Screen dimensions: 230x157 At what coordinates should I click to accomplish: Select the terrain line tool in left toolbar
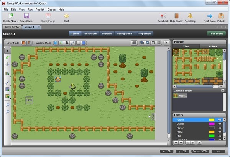pos(7,83)
